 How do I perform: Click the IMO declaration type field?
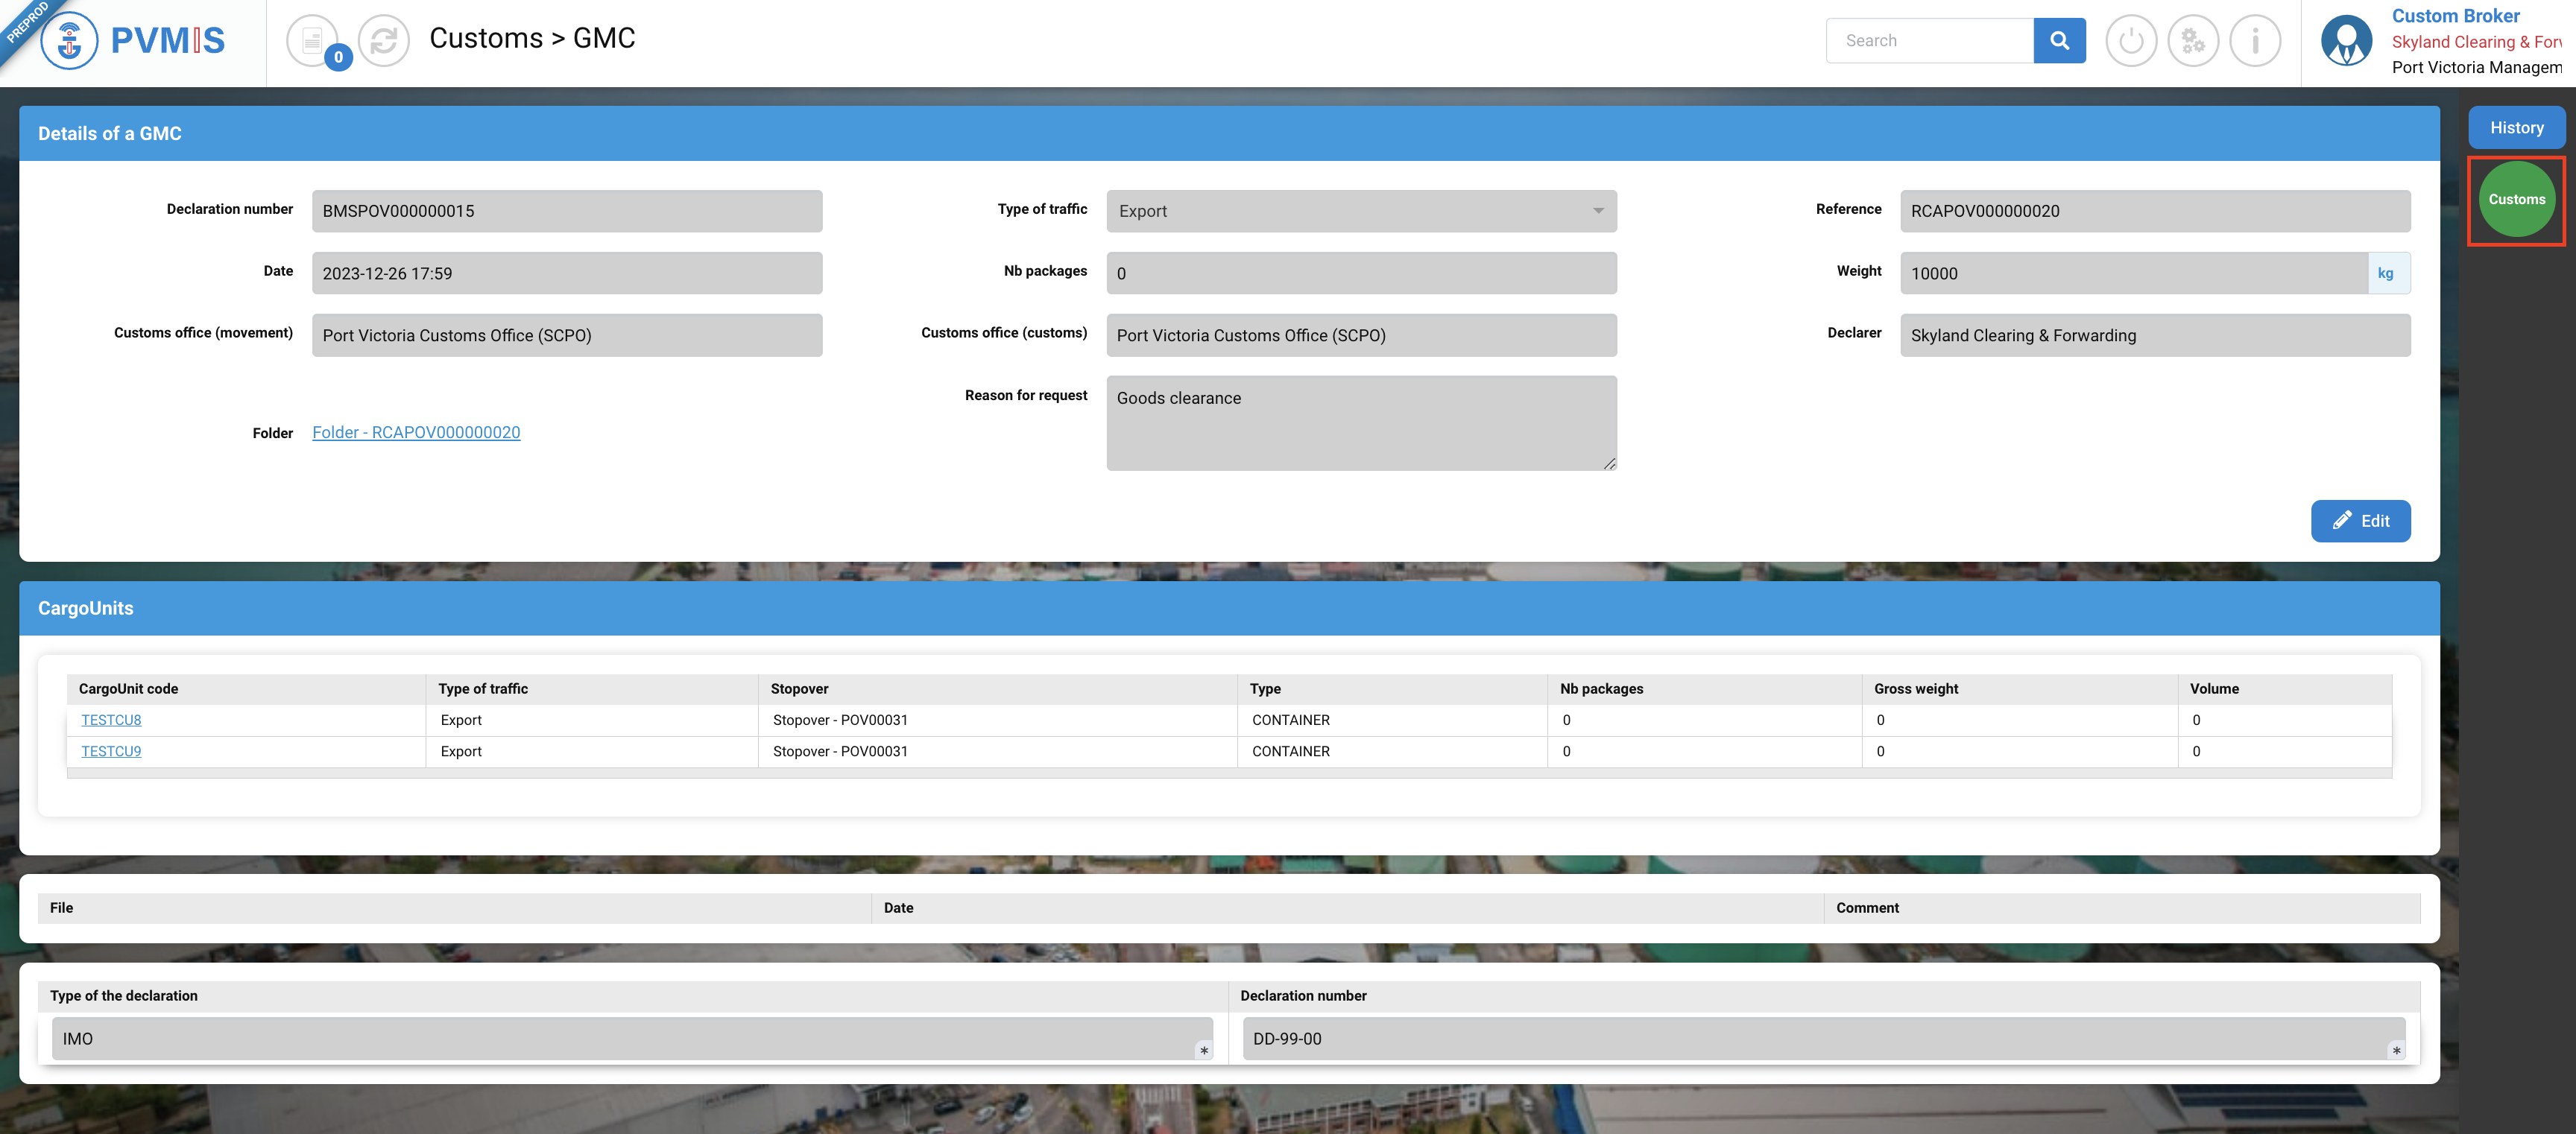pos(631,1038)
